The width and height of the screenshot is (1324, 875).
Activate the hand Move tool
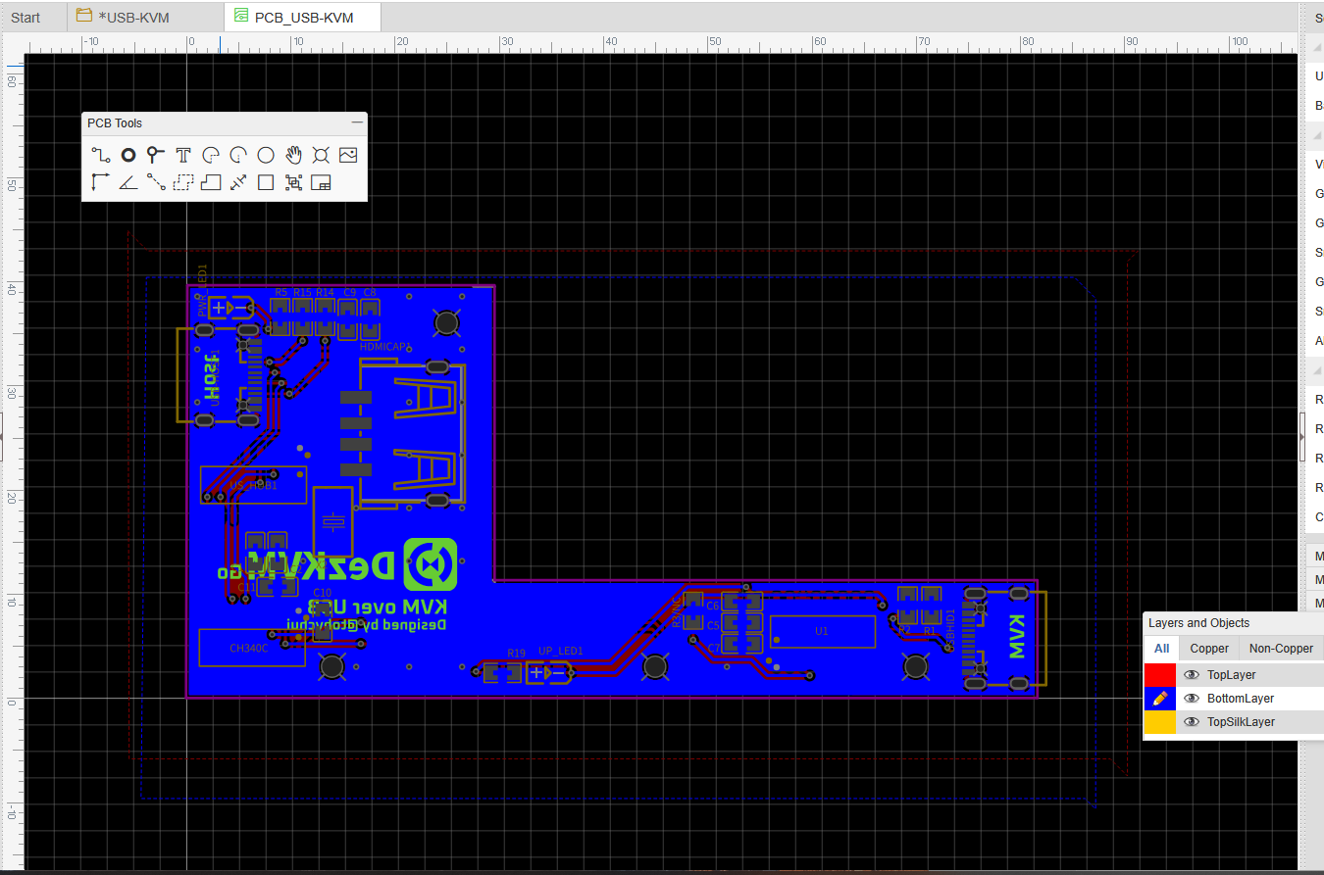point(293,155)
